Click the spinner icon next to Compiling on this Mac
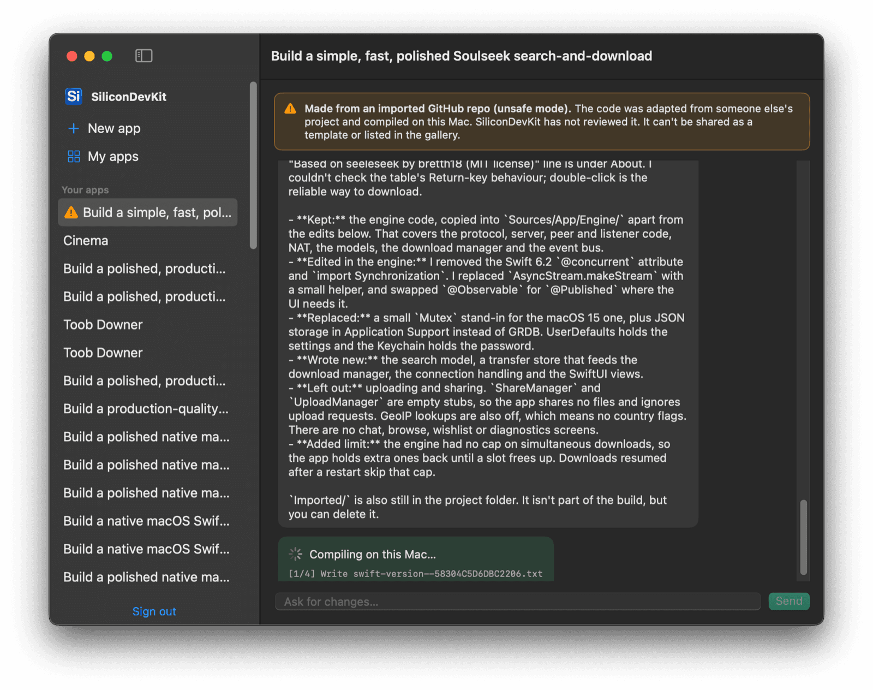Image resolution: width=873 pixels, height=690 pixels. [296, 554]
